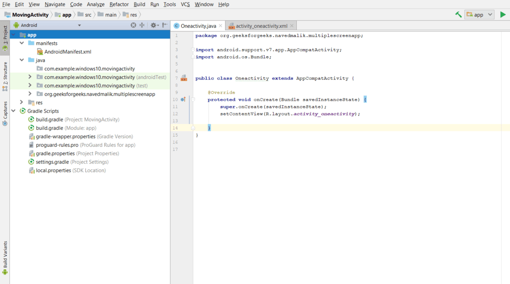Switch to activity_oneactivity.xml tab

[x=261, y=26]
